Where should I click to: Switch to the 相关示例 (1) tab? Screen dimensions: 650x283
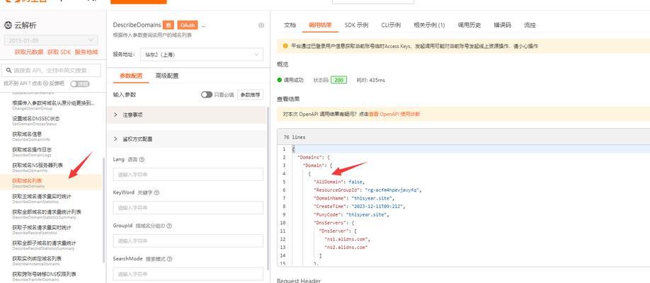[x=429, y=25]
